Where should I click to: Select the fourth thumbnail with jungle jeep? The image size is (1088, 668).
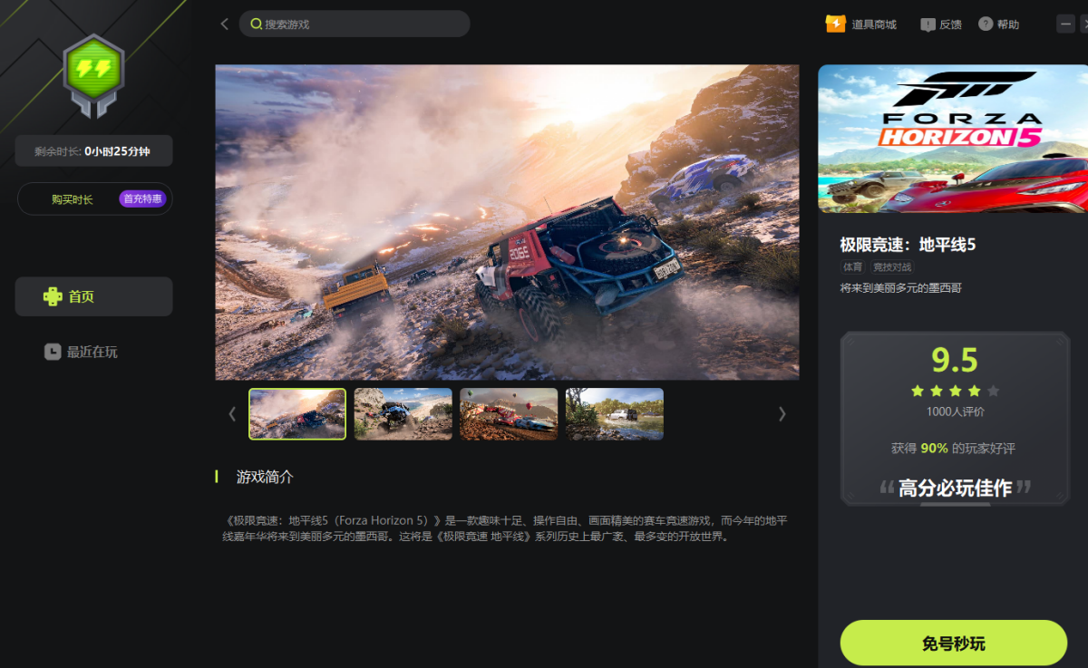(615, 414)
